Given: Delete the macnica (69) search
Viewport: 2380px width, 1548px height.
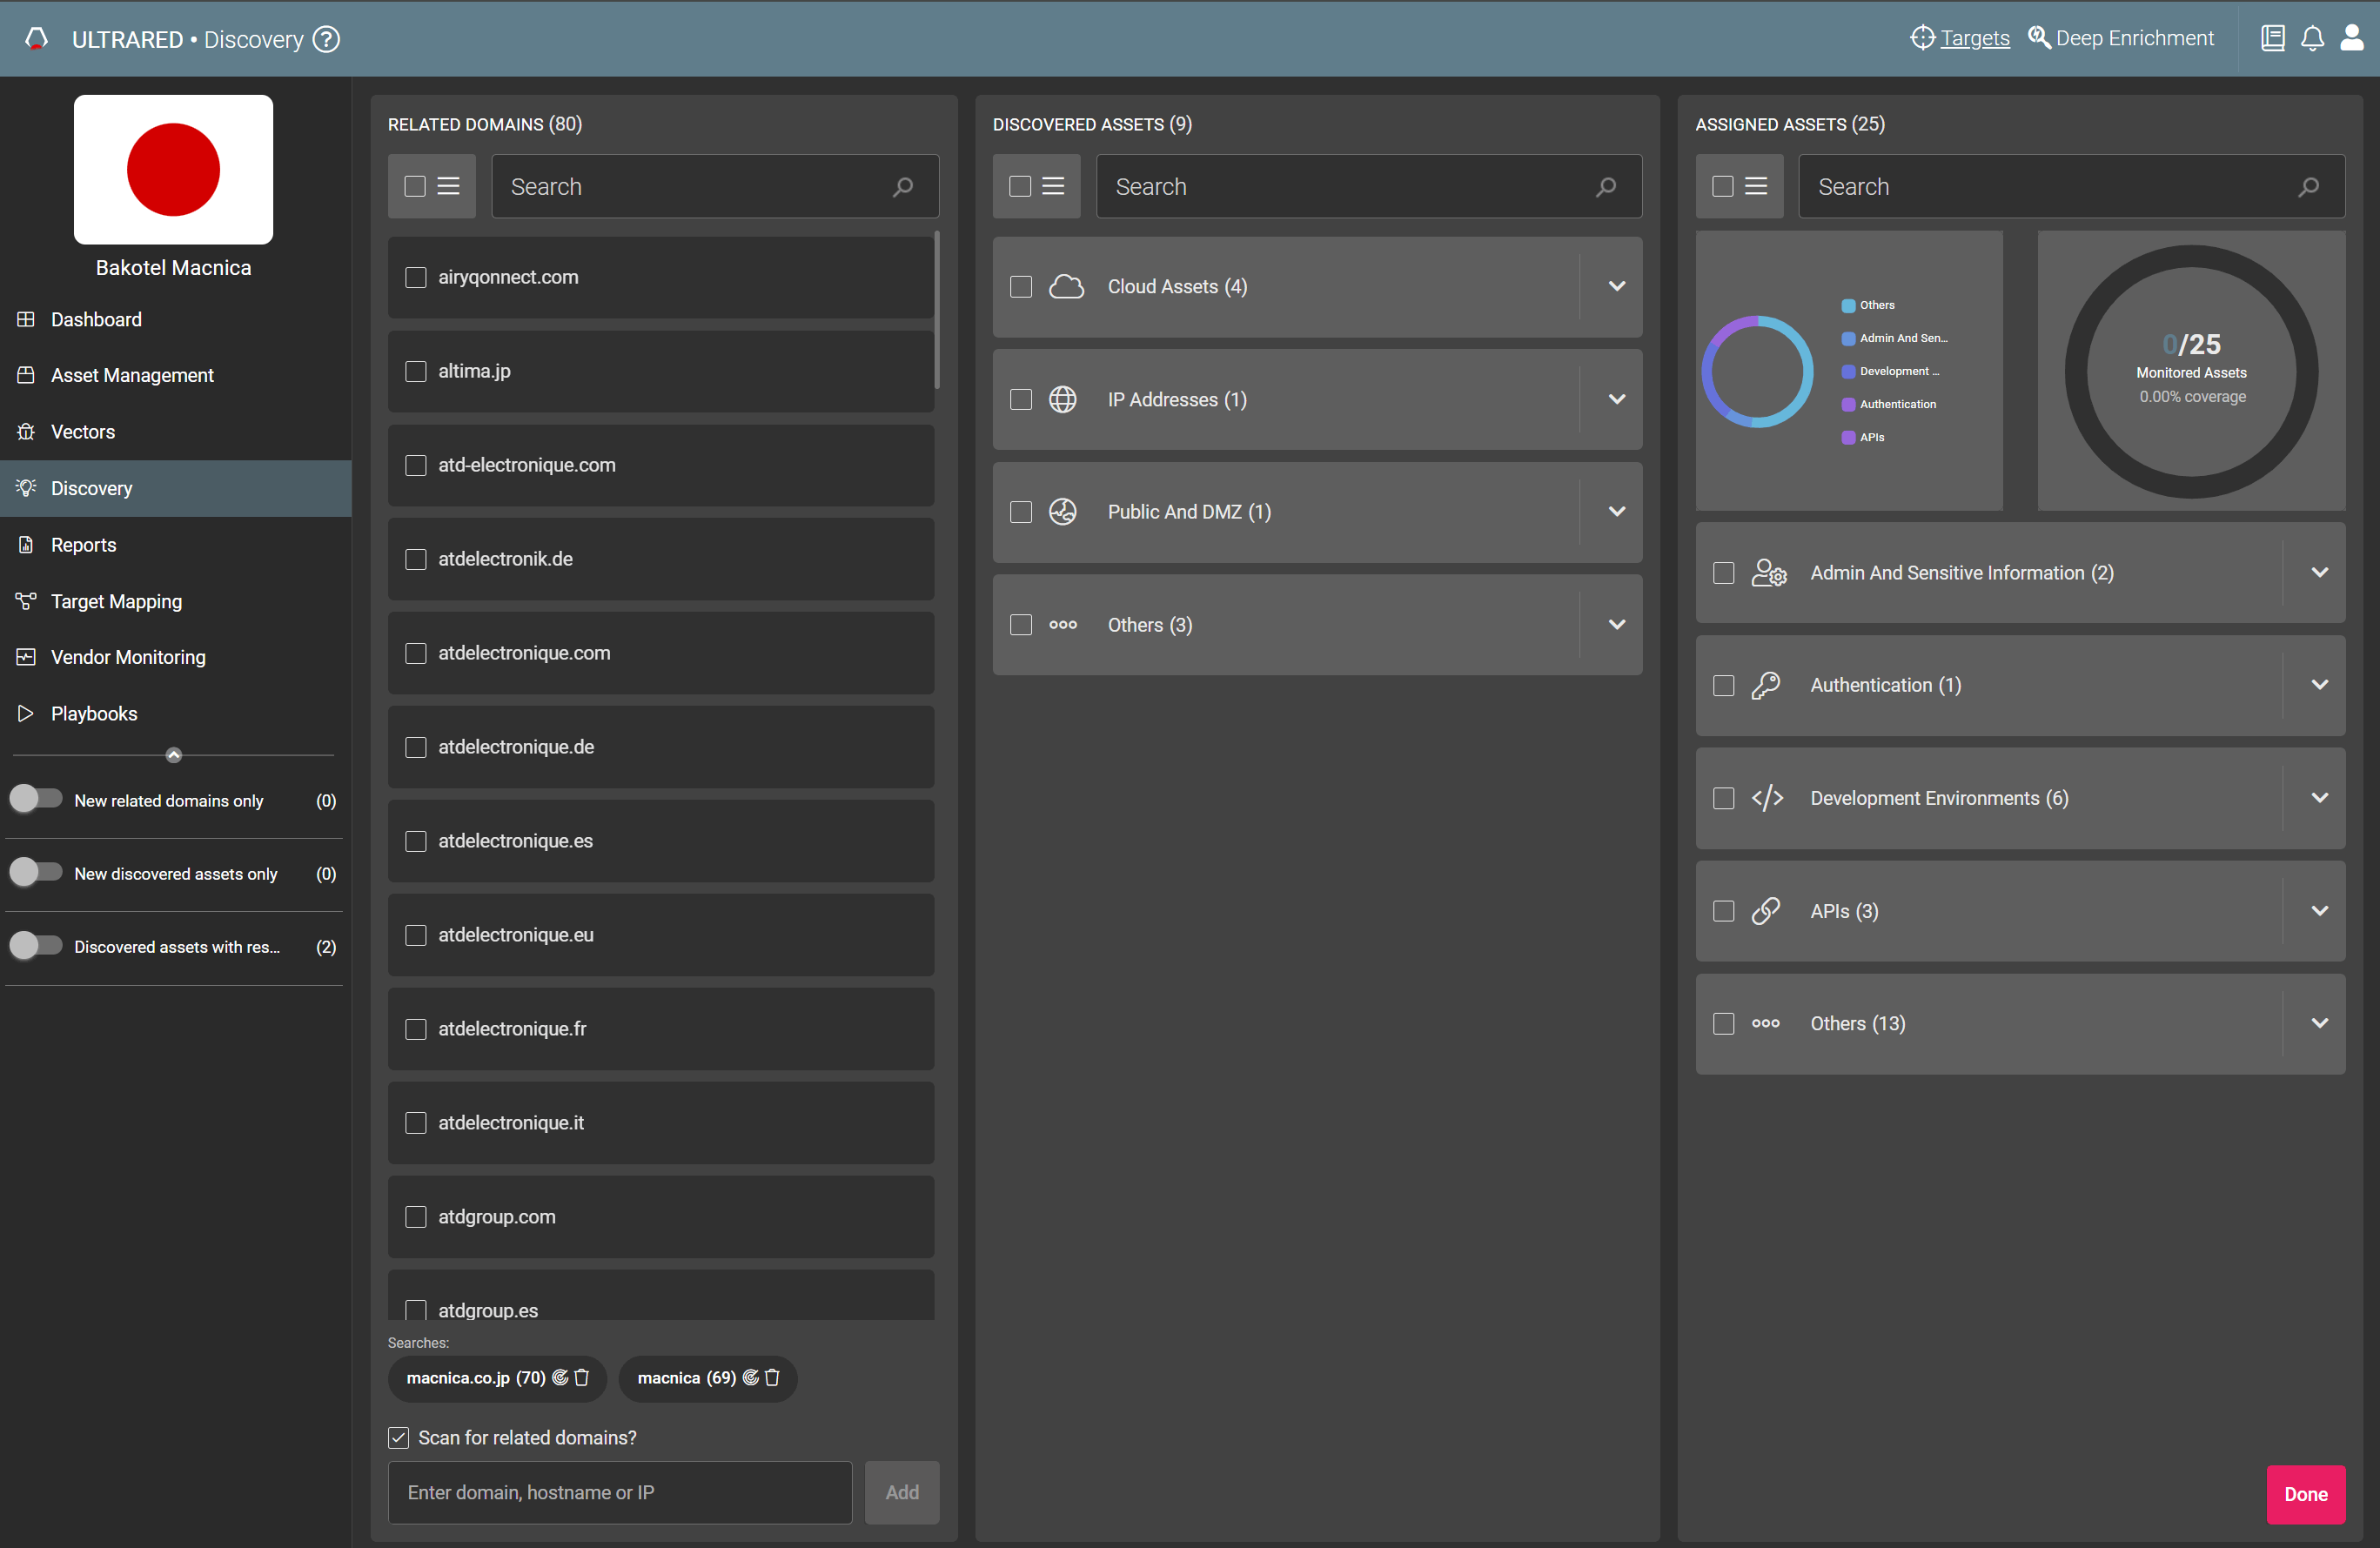Looking at the screenshot, I should 772,1378.
